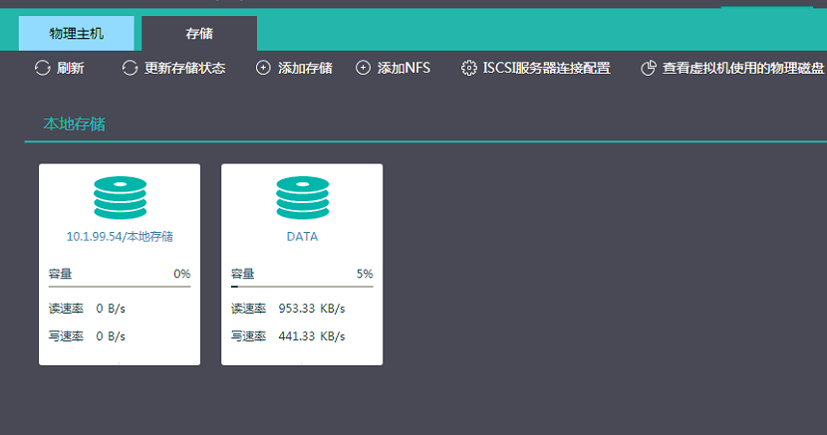827x435 pixels.
Task: Click the 本地存储 section heading
Action: [75, 124]
